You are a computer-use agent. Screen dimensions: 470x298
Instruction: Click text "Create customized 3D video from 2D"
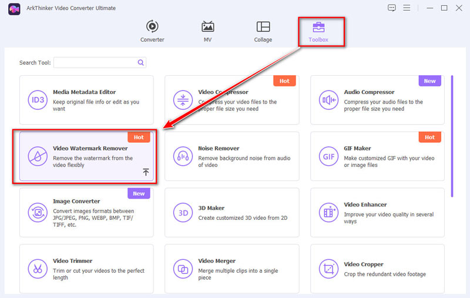point(243,218)
